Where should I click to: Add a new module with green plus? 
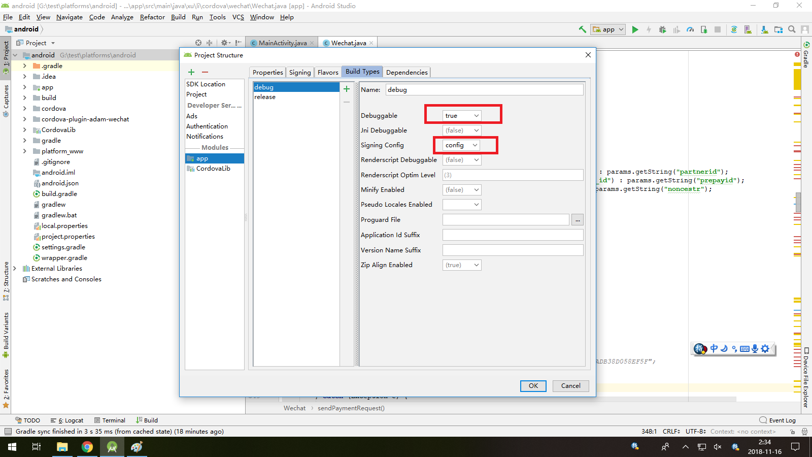coord(191,73)
